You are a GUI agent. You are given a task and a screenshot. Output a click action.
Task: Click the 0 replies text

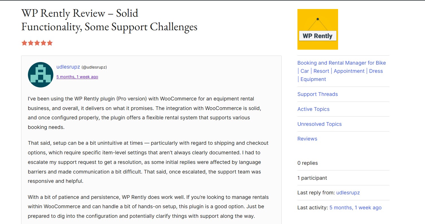308,163
